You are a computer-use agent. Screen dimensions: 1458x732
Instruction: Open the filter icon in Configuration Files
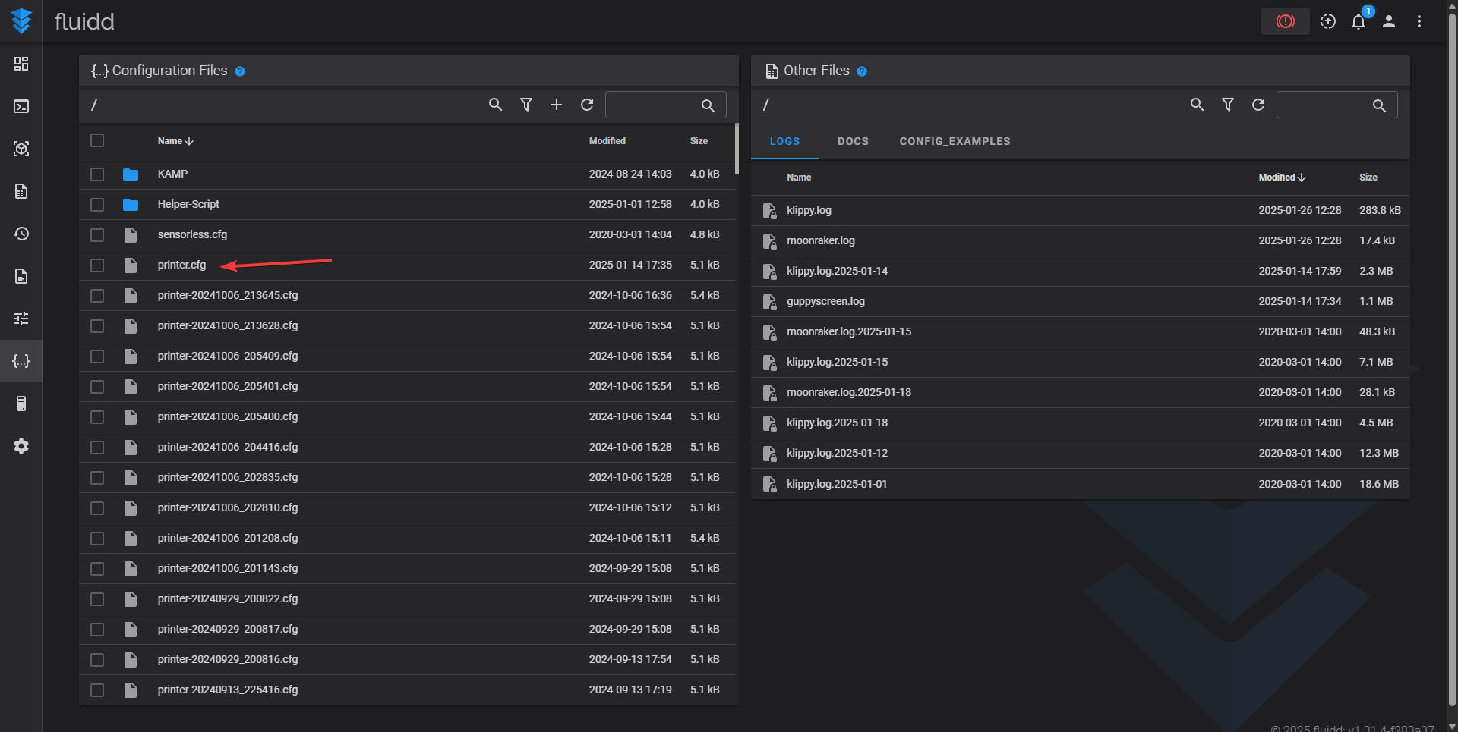[526, 105]
